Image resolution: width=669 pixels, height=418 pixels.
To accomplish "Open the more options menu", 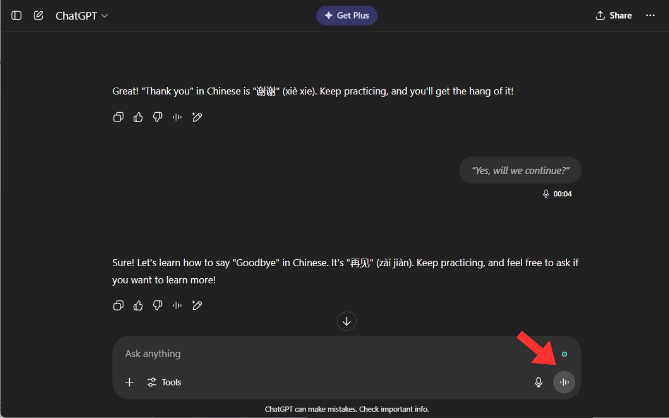I will coord(650,15).
